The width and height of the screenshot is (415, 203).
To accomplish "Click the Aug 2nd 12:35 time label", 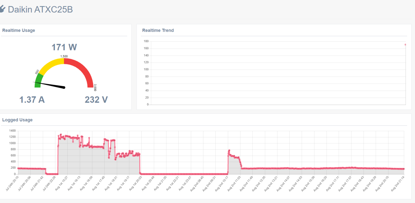I will point(259,184).
